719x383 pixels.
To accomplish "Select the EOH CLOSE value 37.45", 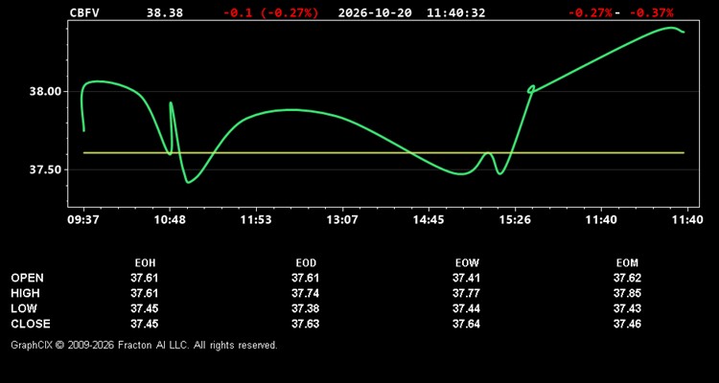I will 145,324.
